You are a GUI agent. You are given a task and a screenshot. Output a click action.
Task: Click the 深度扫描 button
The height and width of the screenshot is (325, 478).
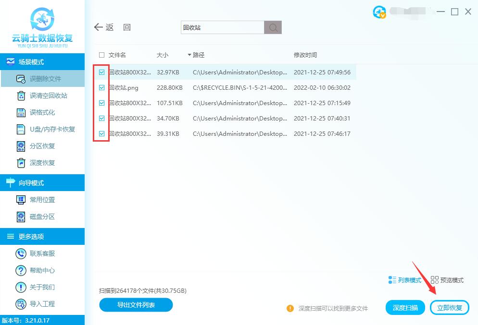pos(405,308)
